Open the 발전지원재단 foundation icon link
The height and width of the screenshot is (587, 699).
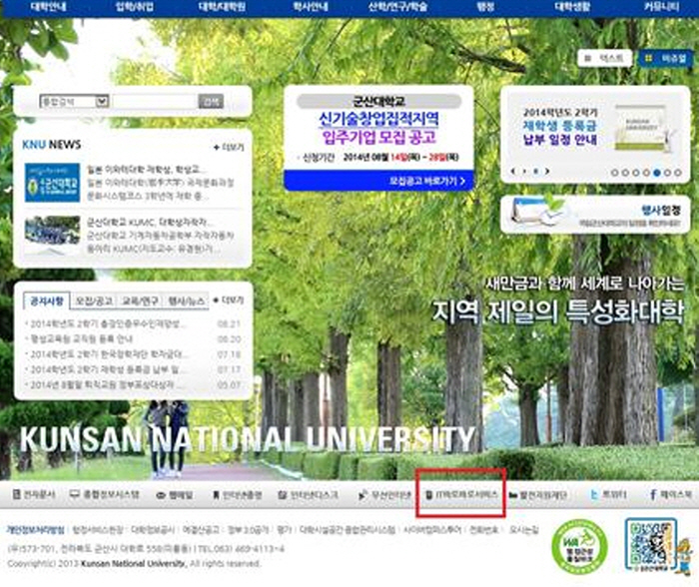pyautogui.click(x=537, y=495)
